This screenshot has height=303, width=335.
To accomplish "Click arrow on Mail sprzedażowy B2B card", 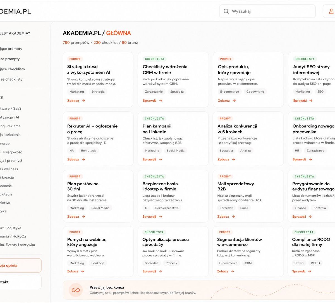I will (x=233, y=217).
